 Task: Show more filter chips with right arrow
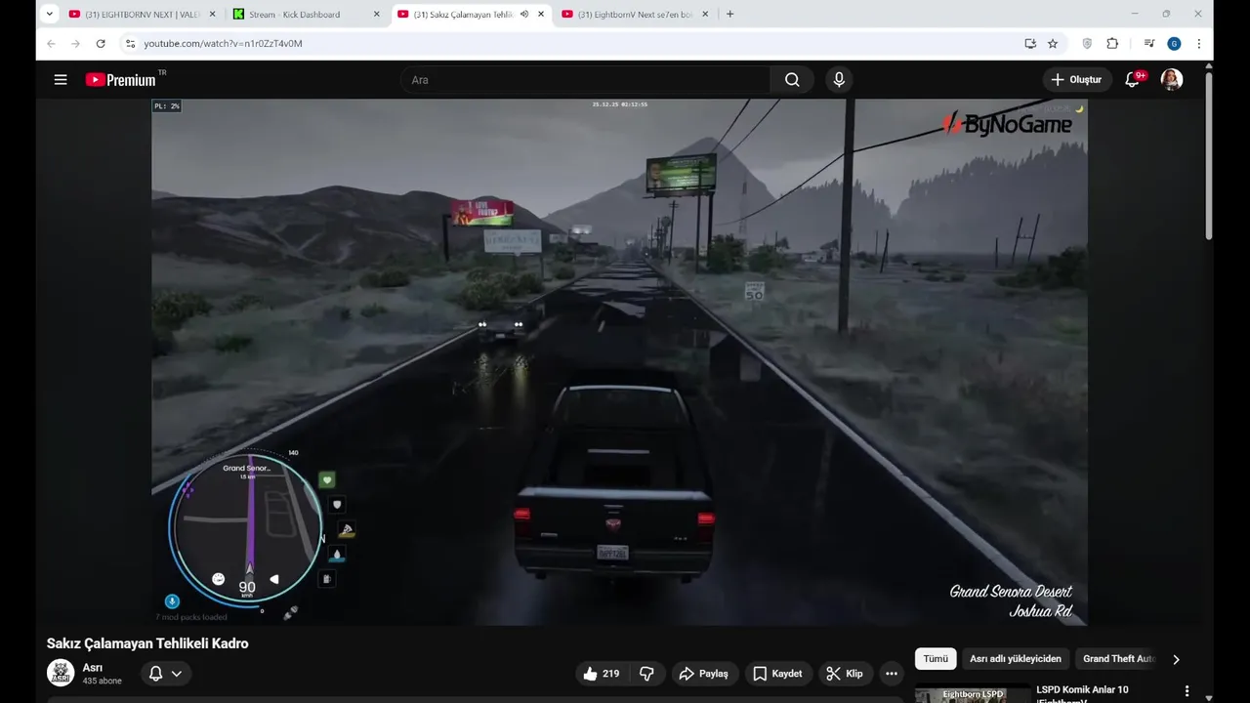(1176, 659)
